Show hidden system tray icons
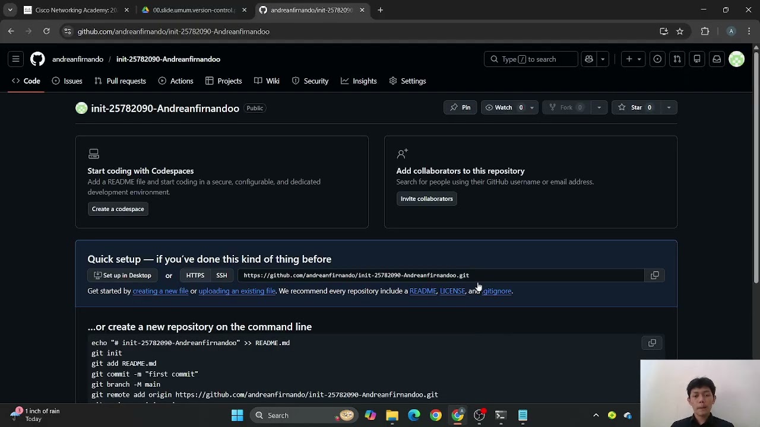The height and width of the screenshot is (427, 760). (596, 415)
